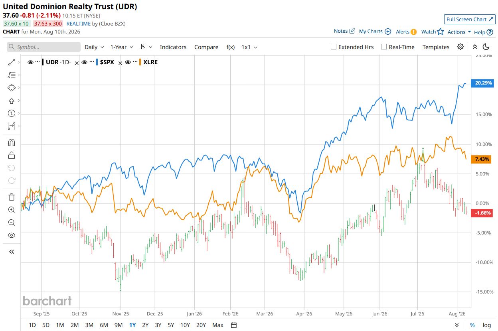Open the Fibonacci and list drawing tools
The image size is (498, 331).
[x=11, y=75]
